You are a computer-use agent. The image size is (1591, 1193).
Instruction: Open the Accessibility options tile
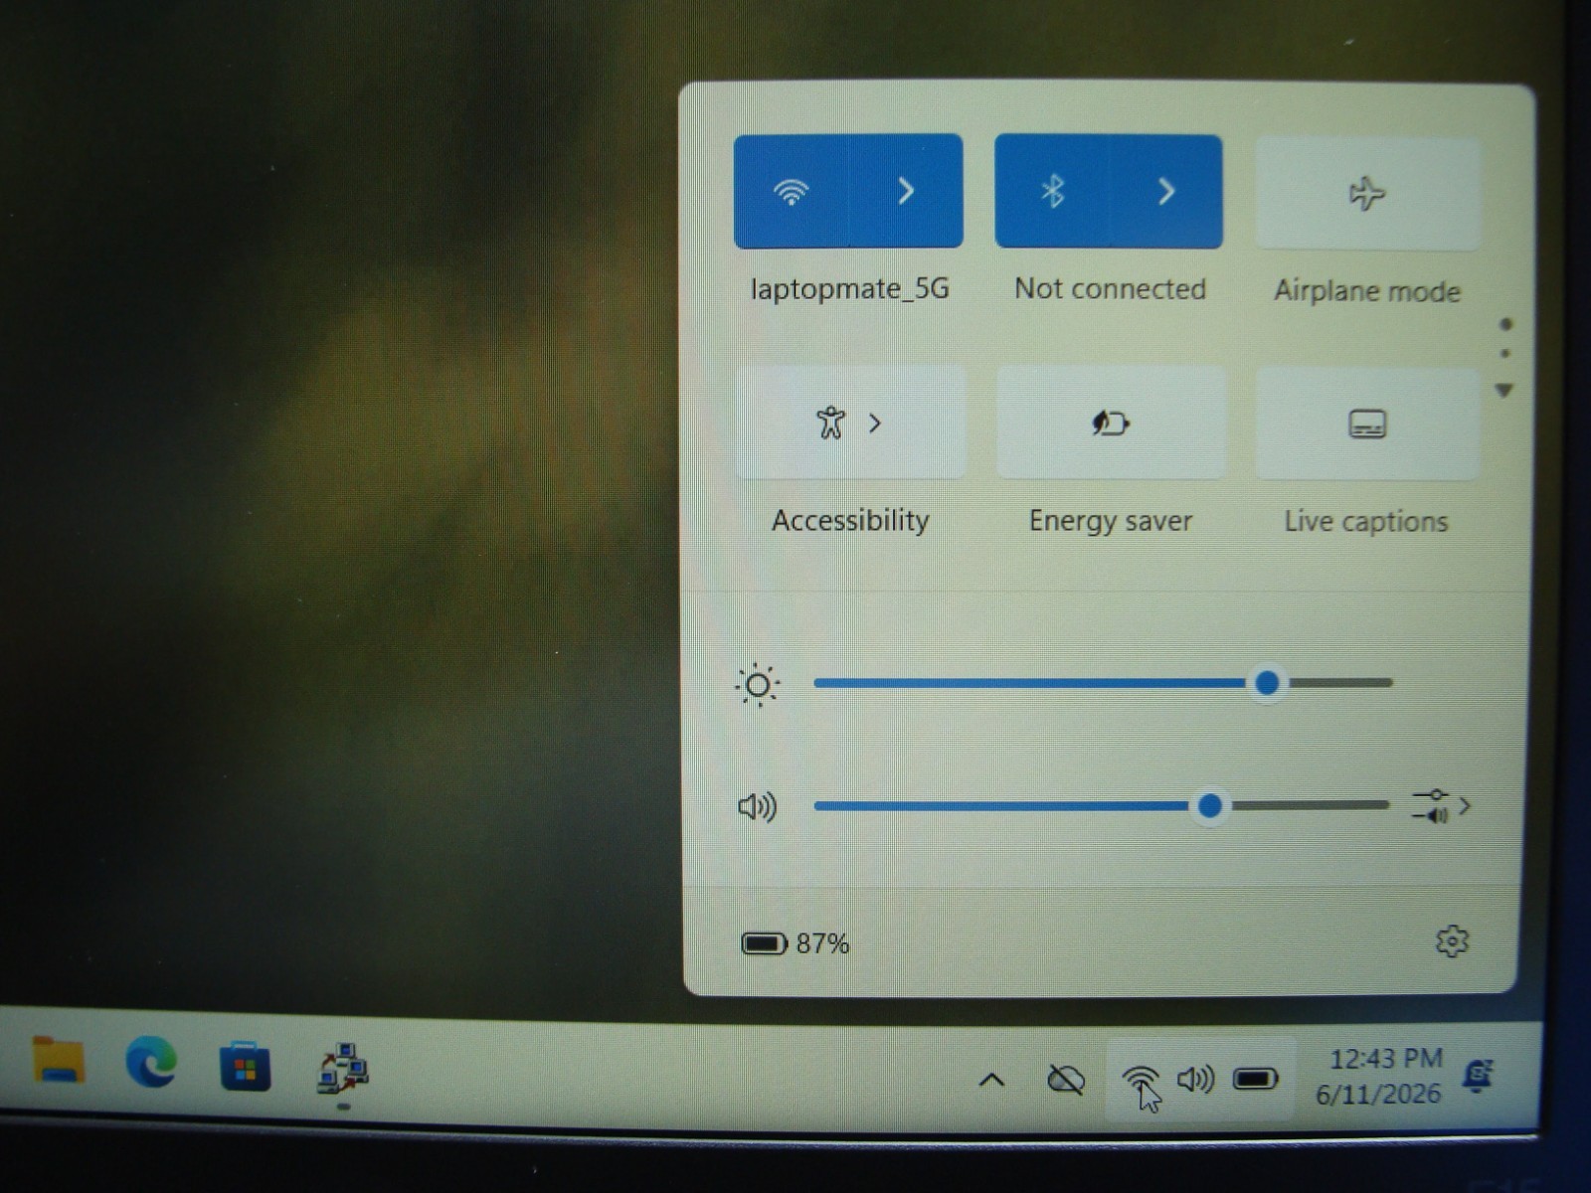[x=851, y=423]
